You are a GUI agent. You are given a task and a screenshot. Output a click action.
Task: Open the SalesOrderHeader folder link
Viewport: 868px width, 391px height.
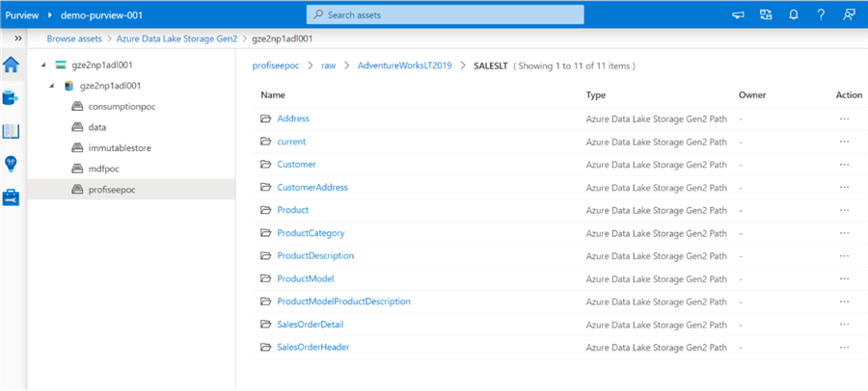click(x=312, y=347)
